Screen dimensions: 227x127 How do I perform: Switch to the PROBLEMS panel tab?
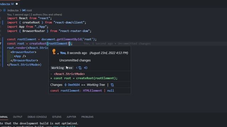[x=87, y=117]
